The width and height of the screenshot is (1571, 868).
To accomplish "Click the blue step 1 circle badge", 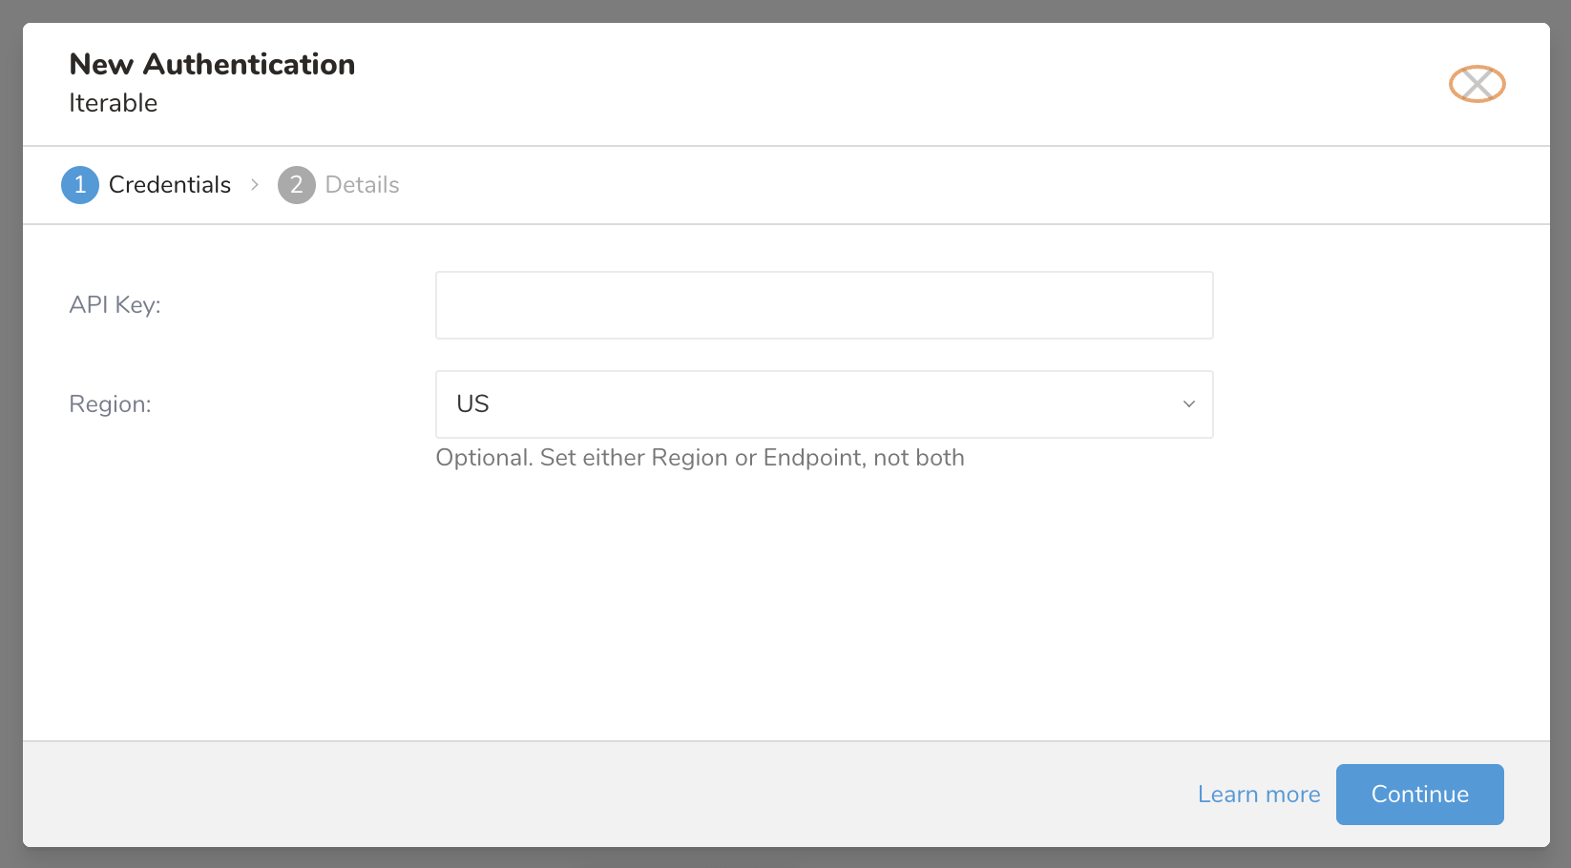I will tap(80, 185).
